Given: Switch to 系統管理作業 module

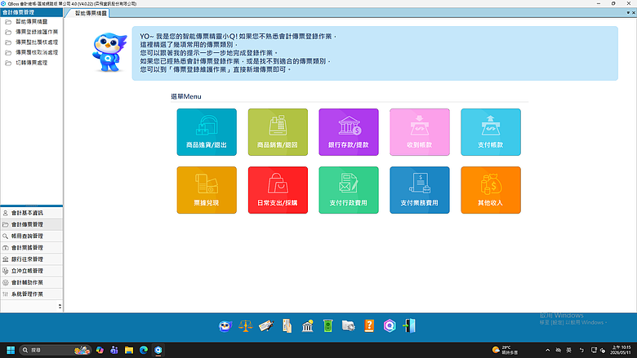Looking at the screenshot, I should click(x=32, y=294).
